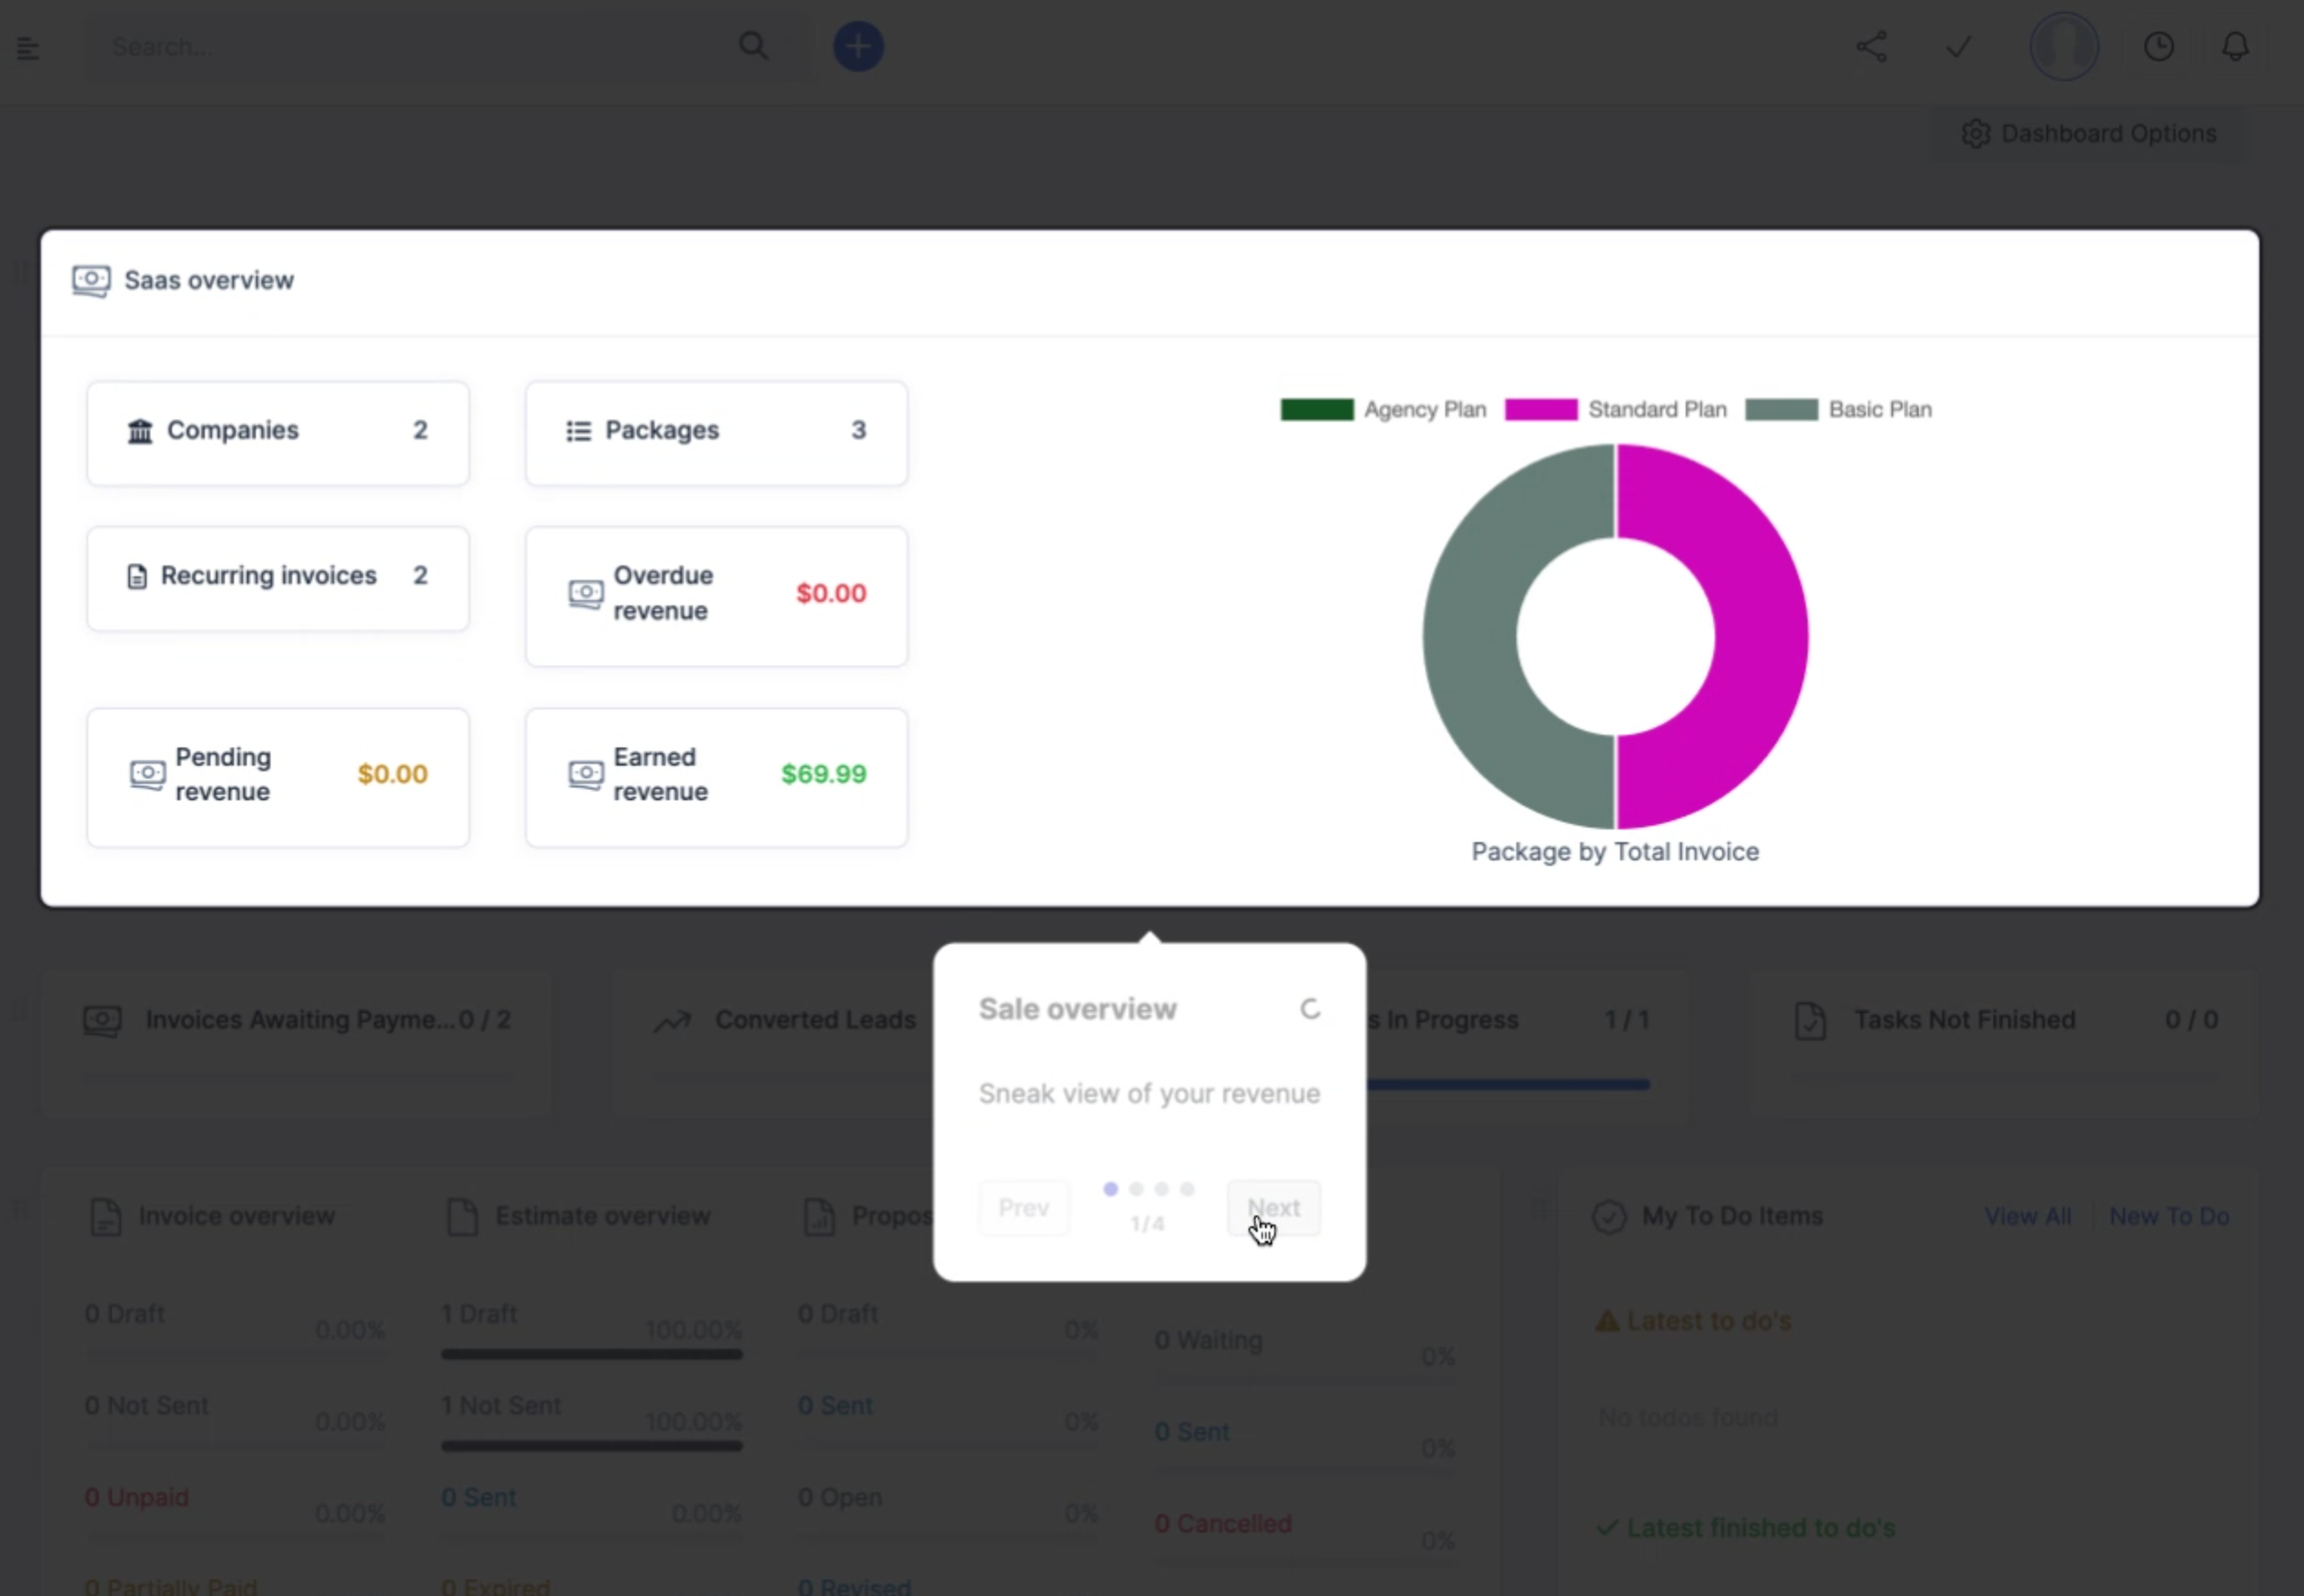Click the blue plus quick-create button
The image size is (2304, 1596).
coord(858,46)
